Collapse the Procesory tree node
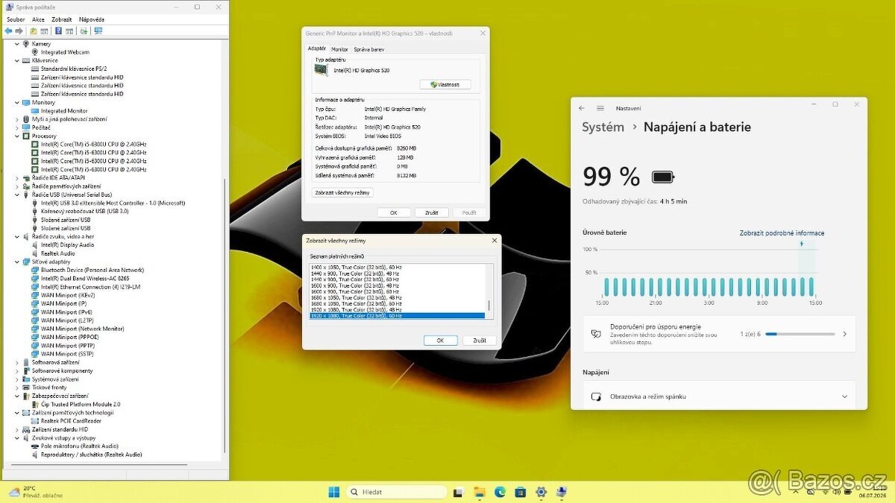 click(16, 136)
